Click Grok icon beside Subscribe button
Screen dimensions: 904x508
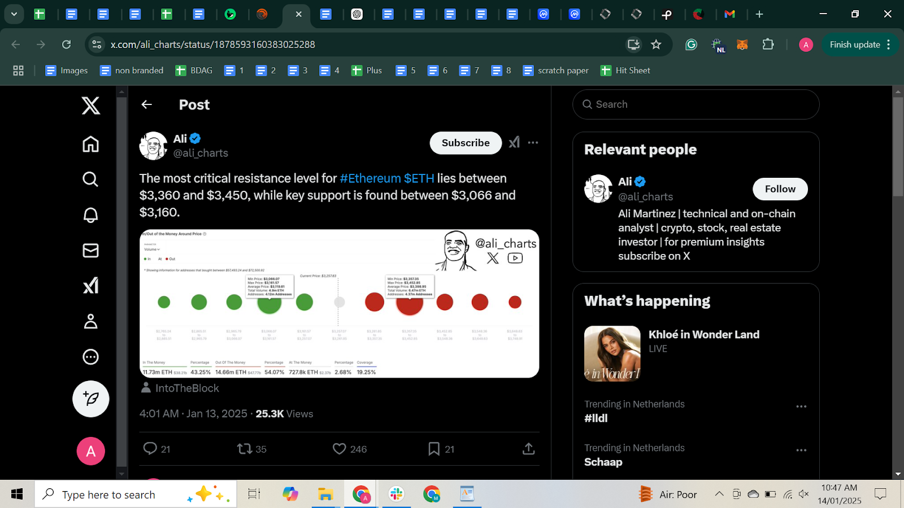[x=514, y=143]
